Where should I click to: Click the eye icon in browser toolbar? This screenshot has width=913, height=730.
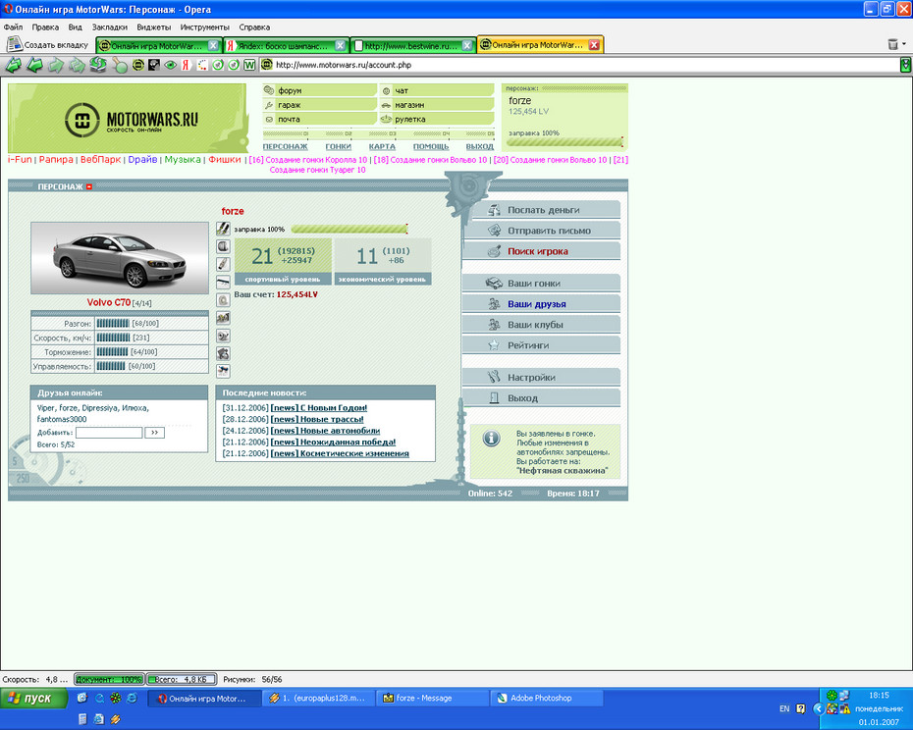pos(170,66)
